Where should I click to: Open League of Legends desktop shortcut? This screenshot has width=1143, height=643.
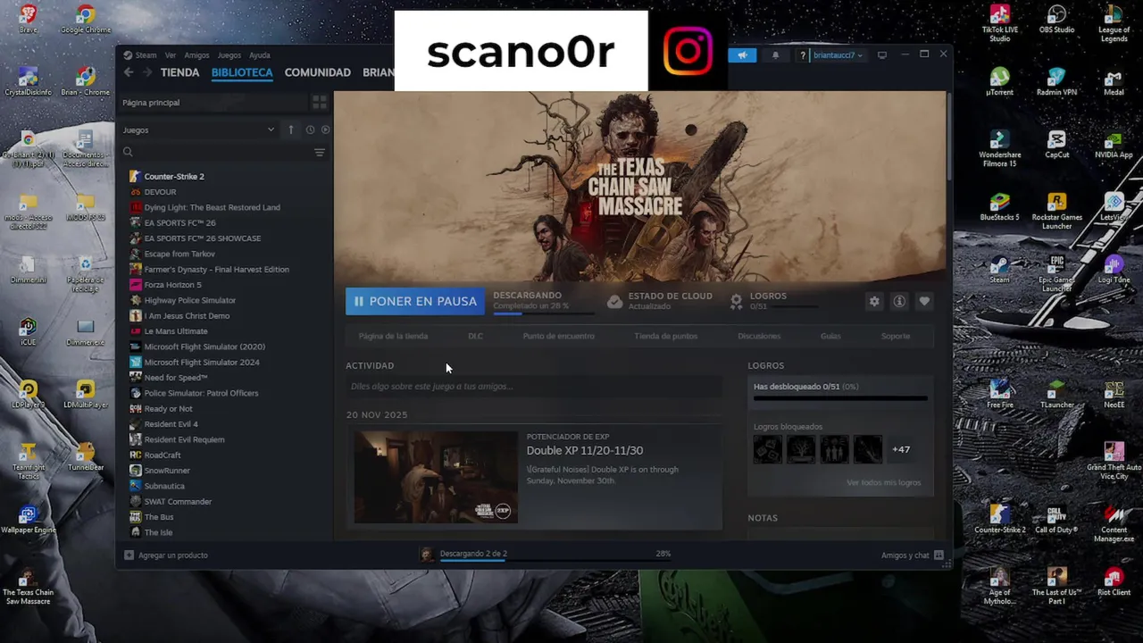(x=1114, y=23)
